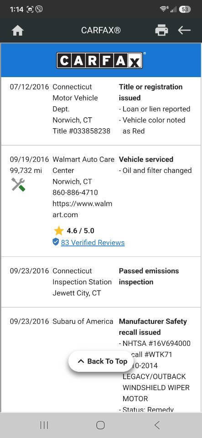Tap the printer icon to print report
202x438 pixels.
[x=161, y=30]
